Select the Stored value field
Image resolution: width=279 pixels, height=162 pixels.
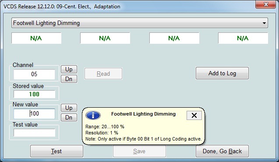34,94
